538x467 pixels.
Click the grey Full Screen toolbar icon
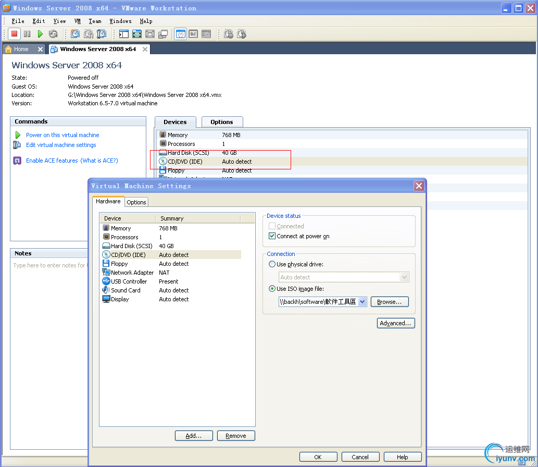(x=150, y=34)
